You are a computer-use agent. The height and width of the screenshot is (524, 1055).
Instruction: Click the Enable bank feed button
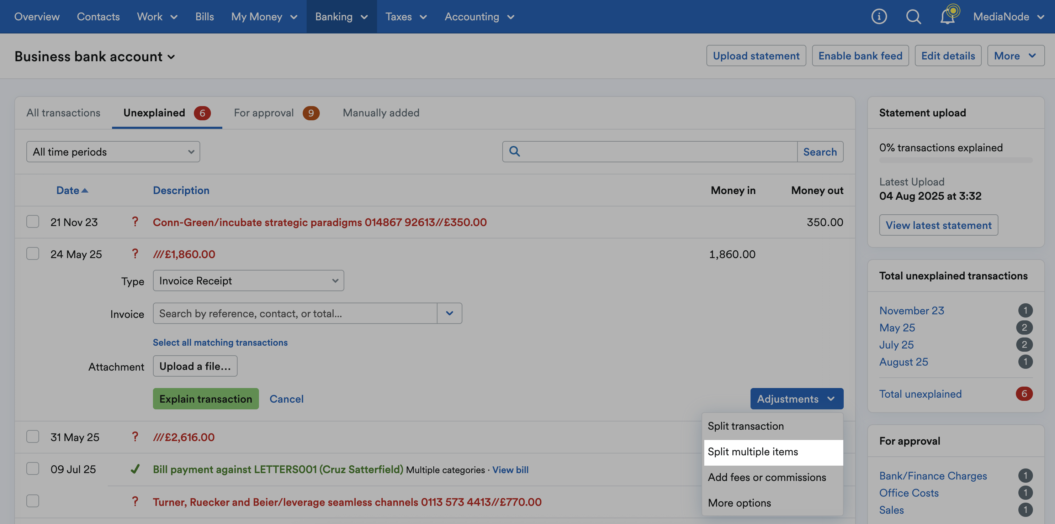[860, 55]
